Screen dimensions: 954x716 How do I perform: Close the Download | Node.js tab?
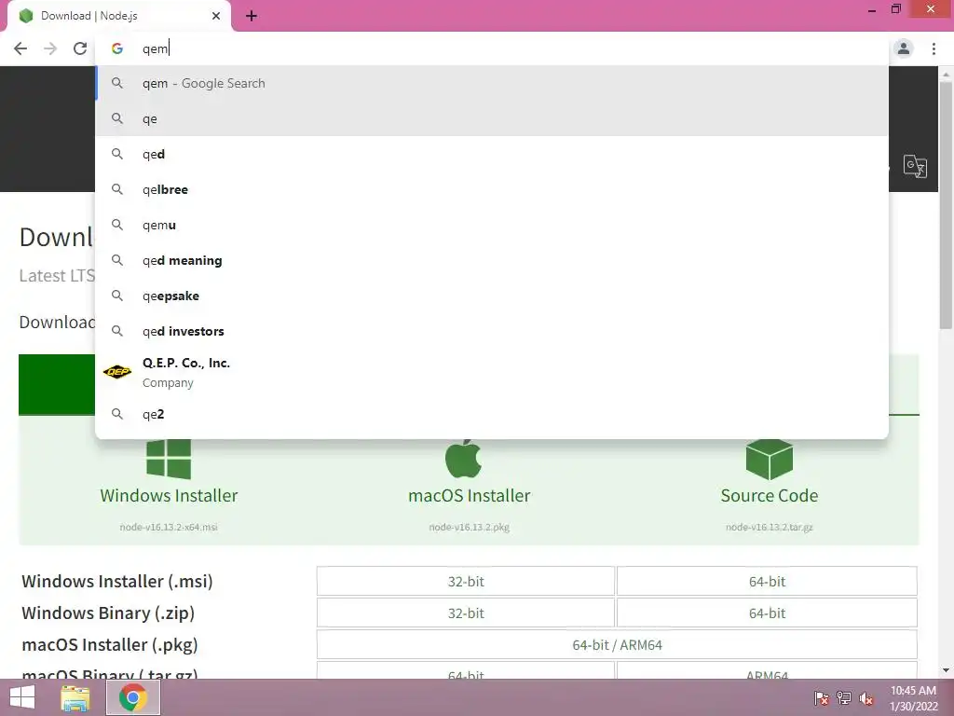click(x=216, y=16)
